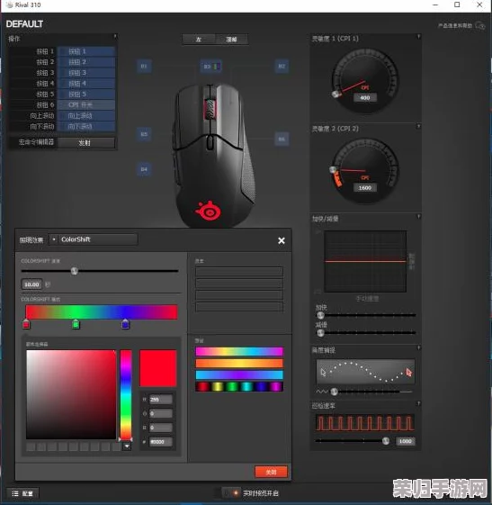The width and height of the screenshot is (492, 505).
Task: Open help for angle snapping panel
Action: click(x=418, y=347)
